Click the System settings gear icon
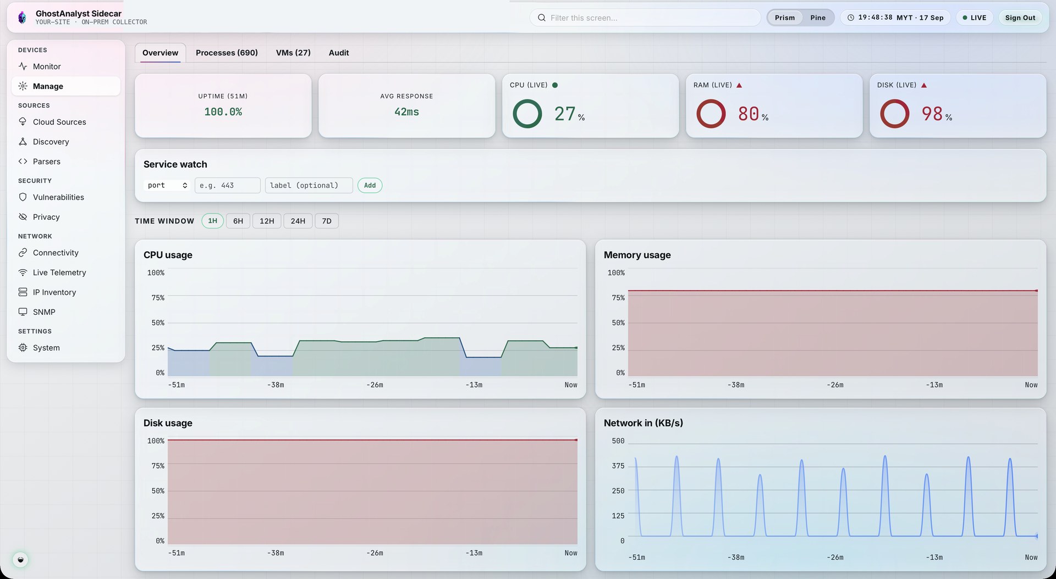The width and height of the screenshot is (1056, 579). pos(23,348)
